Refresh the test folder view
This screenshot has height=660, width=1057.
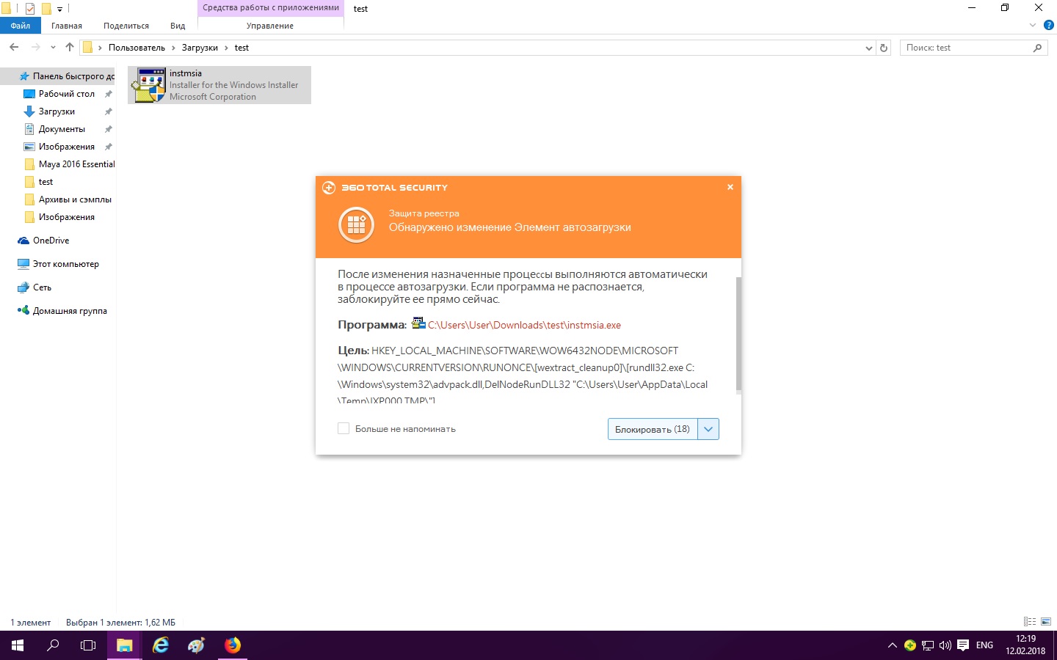[884, 48]
